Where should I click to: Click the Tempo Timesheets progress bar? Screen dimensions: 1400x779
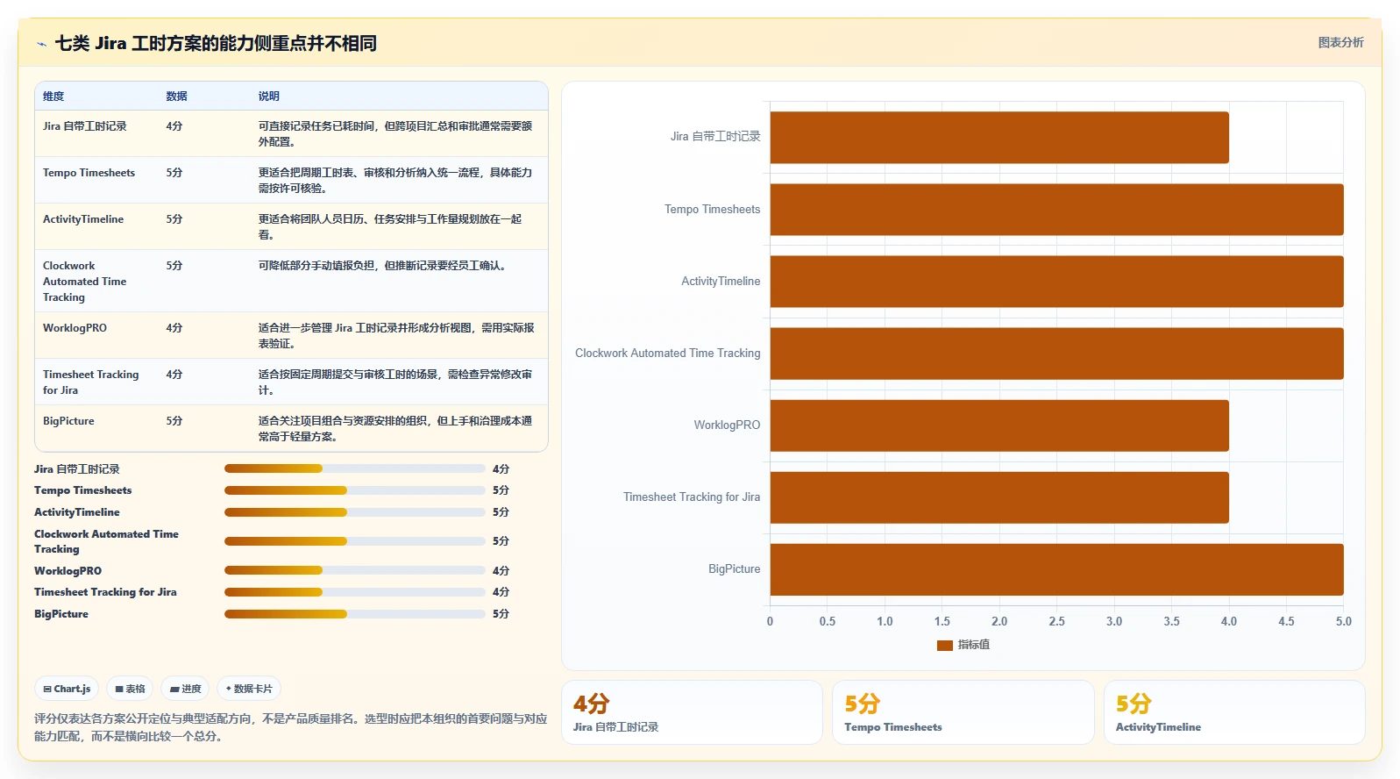click(354, 490)
